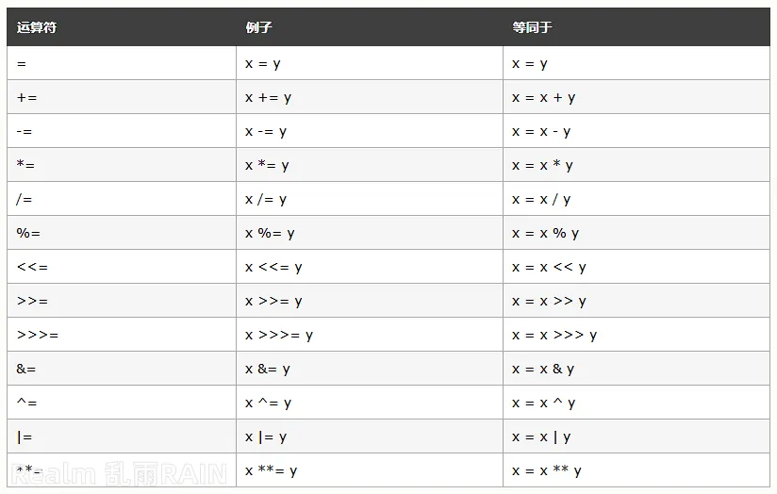The width and height of the screenshot is (777, 494).
Task: Select the x = x ** y cell
Action: coord(547,470)
